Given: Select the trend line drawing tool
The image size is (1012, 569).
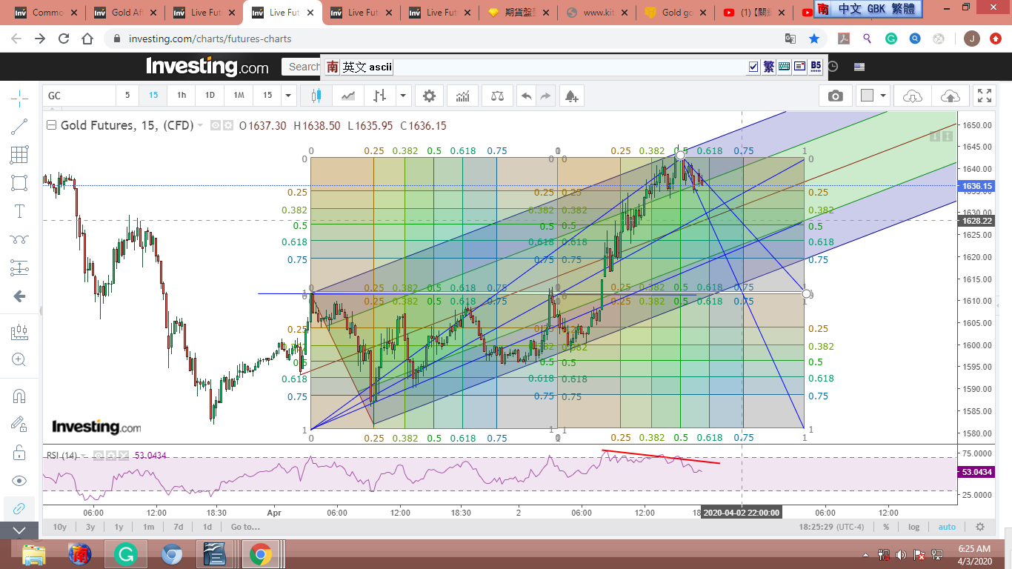Looking at the screenshot, I should click(x=19, y=127).
